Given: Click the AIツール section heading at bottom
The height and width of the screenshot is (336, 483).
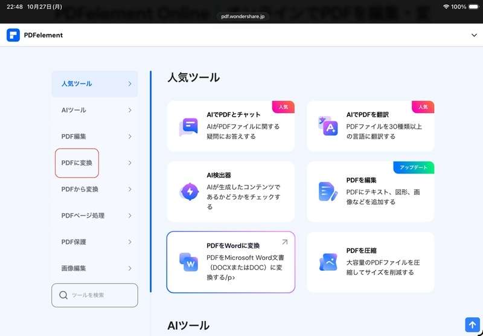Looking at the screenshot, I should [188, 326].
